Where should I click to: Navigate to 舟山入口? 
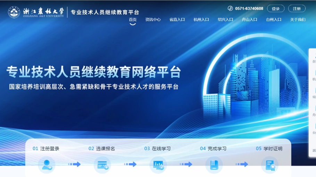[x=249, y=20]
